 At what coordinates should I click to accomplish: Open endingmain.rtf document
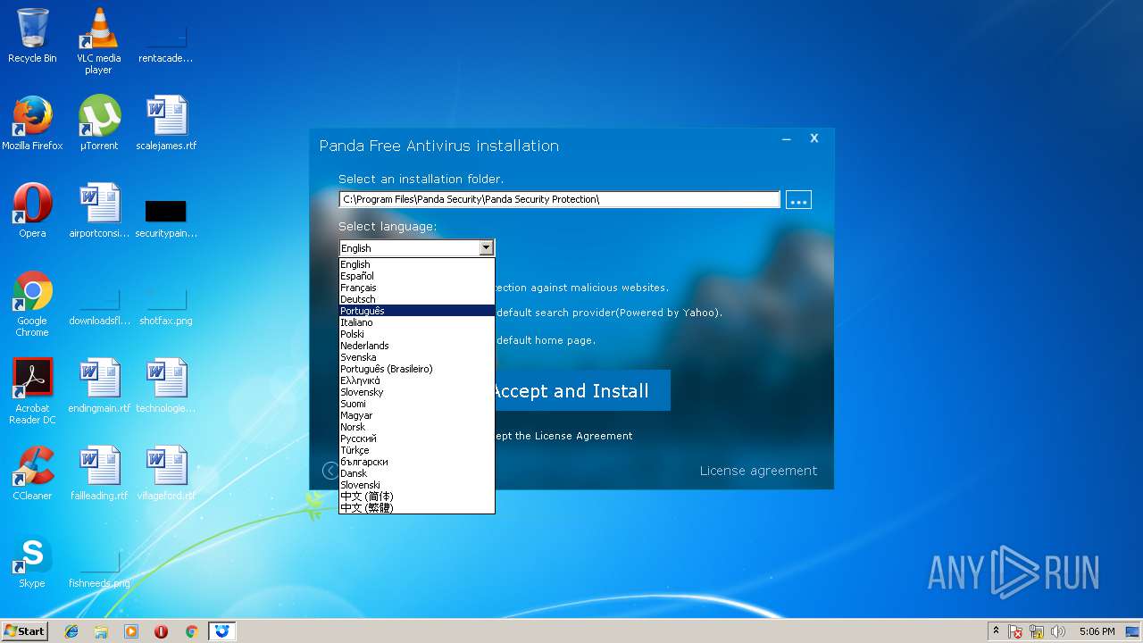pyautogui.click(x=99, y=386)
